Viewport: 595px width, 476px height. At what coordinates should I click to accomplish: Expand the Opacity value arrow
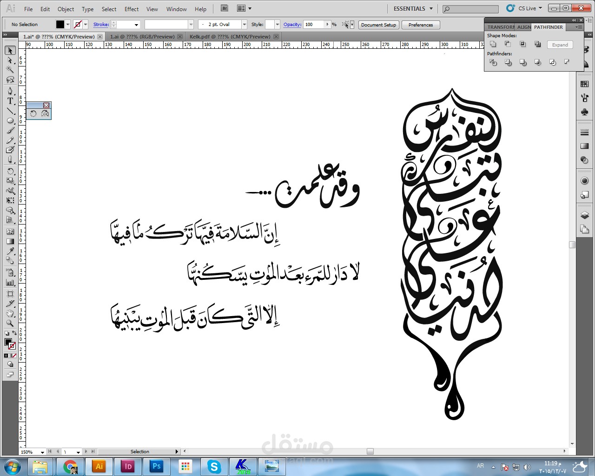pyautogui.click(x=328, y=25)
